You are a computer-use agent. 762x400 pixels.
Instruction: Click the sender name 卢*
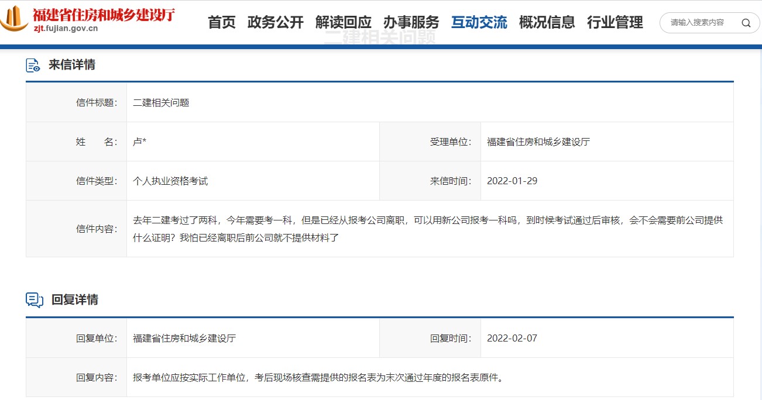[139, 141]
